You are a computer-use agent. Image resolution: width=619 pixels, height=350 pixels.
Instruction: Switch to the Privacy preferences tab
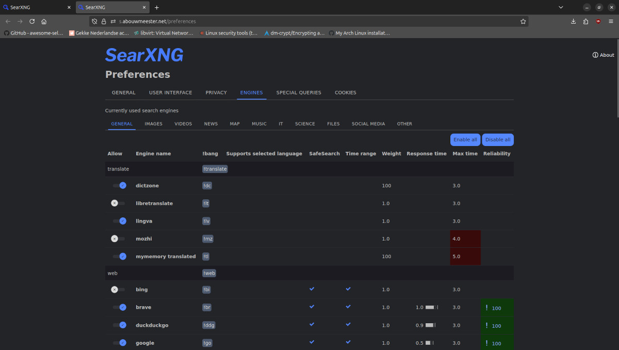[x=216, y=92]
